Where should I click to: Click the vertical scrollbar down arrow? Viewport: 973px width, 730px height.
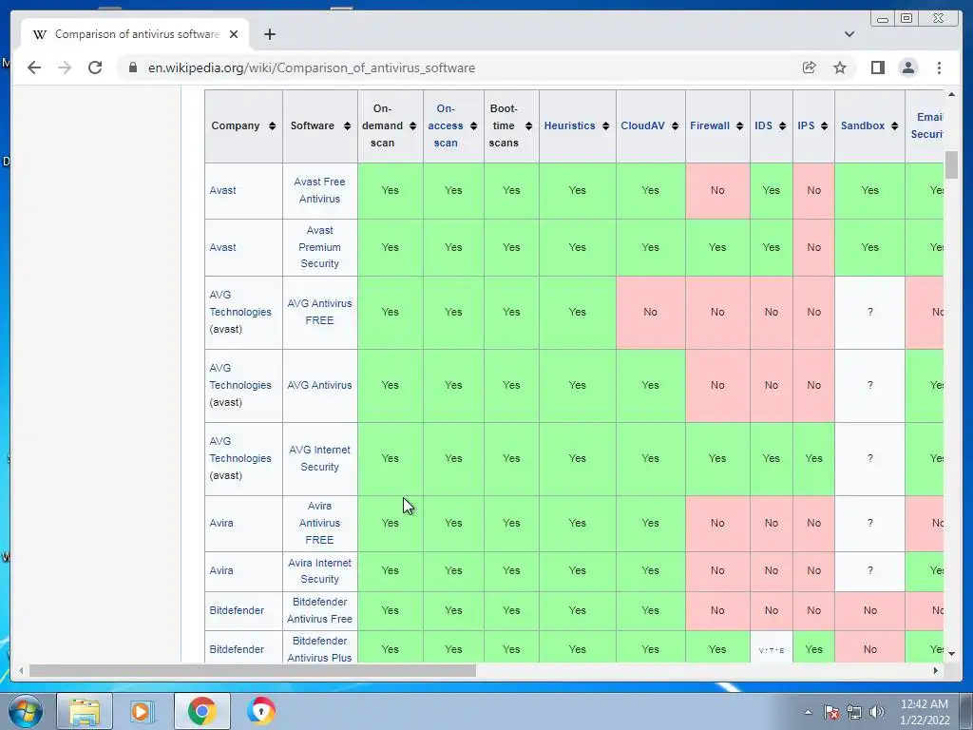point(951,653)
